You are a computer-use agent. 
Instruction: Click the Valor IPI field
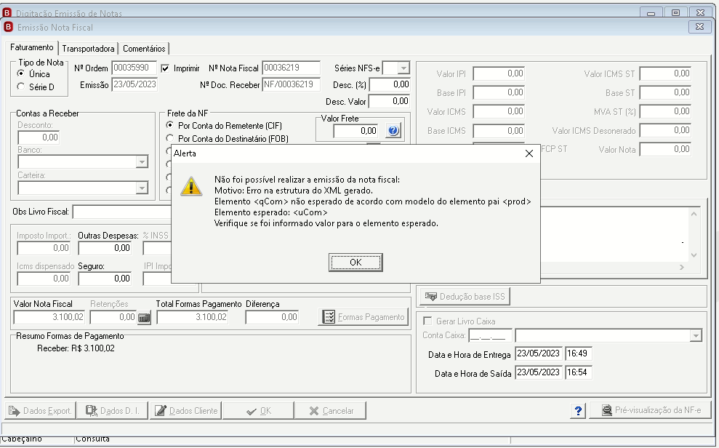pos(499,74)
